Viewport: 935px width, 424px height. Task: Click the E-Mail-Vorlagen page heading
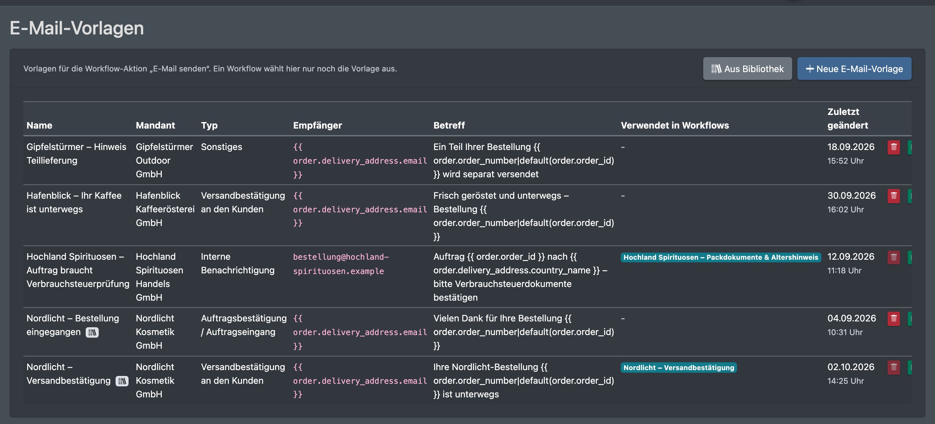77,28
